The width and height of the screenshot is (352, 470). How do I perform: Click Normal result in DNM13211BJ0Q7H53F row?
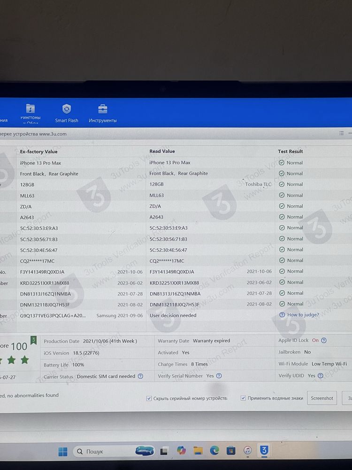click(291, 304)
